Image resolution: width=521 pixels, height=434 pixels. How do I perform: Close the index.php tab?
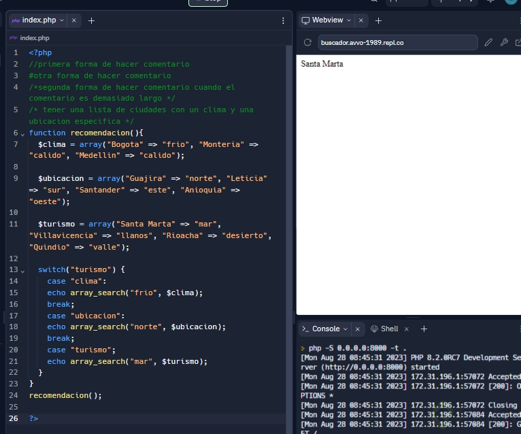73,20
